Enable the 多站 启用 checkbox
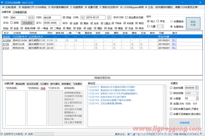The height and width of the screenshot is (136, 205). 11,23
